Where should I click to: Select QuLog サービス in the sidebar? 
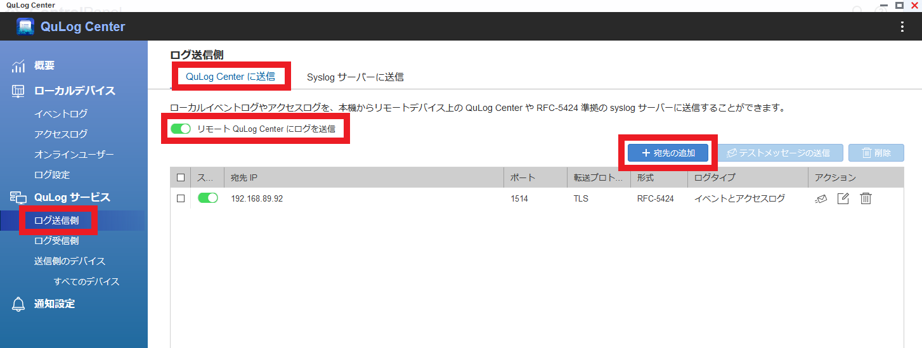click(x=72, y=197)
